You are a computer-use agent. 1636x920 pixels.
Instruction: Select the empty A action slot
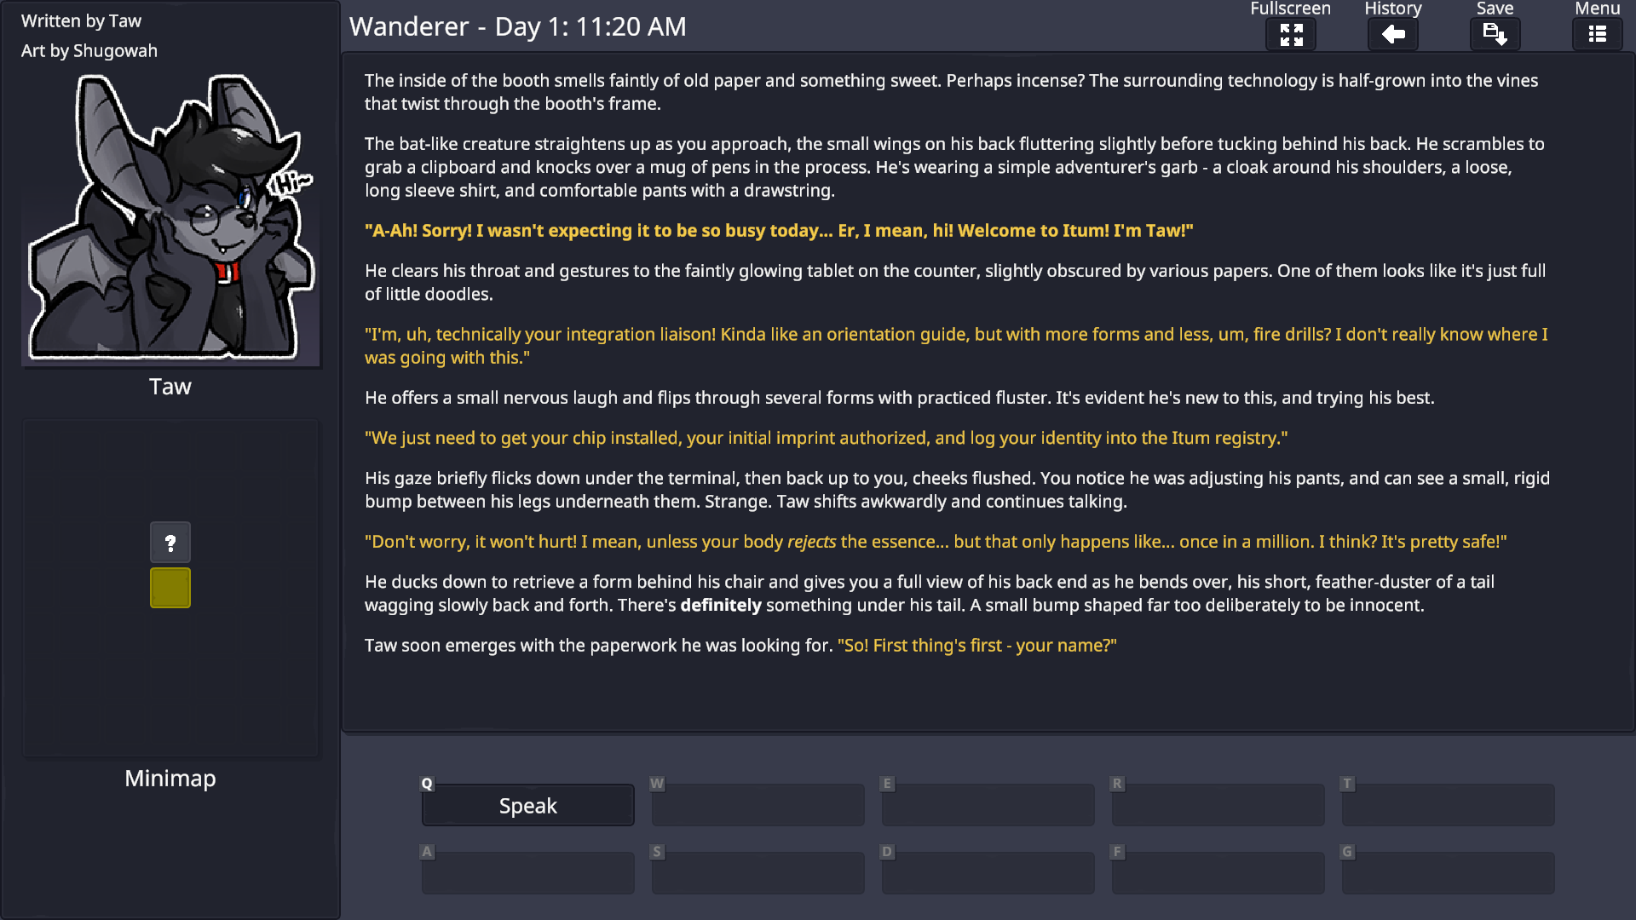(x=527, y=872)
